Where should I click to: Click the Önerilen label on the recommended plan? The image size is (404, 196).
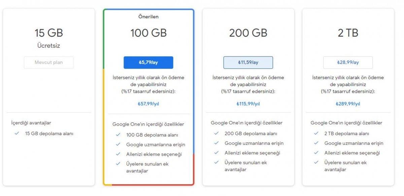click(x=148, y=16)
